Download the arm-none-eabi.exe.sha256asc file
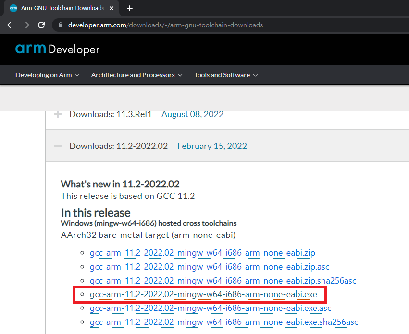The width and height of the screenshot is (409, 334). pos(224,322)
